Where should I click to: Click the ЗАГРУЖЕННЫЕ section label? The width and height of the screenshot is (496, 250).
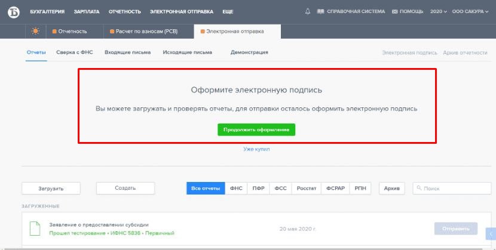(41, 206)
